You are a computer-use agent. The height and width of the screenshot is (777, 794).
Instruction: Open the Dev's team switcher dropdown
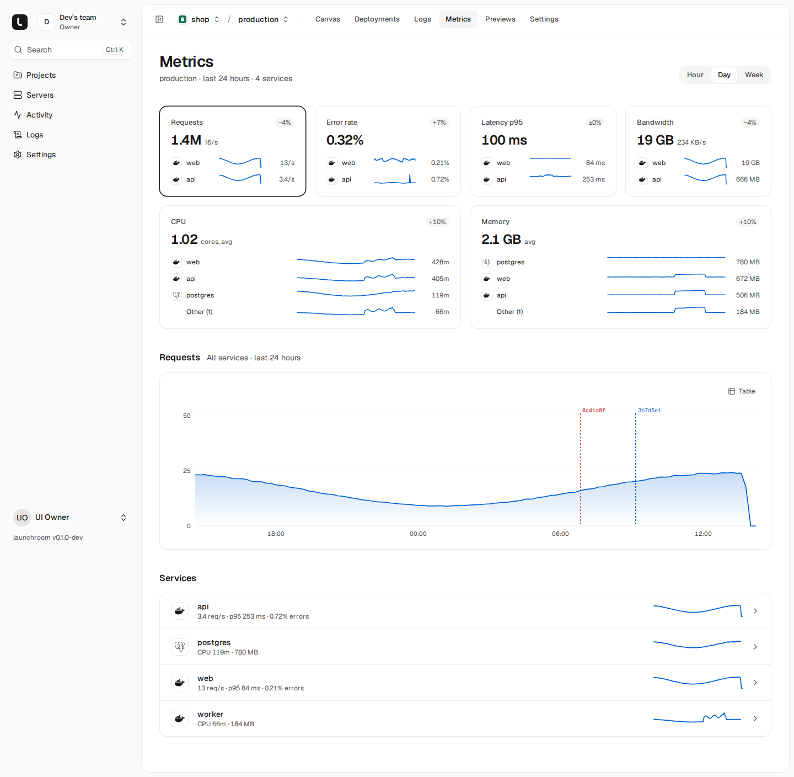124,22
